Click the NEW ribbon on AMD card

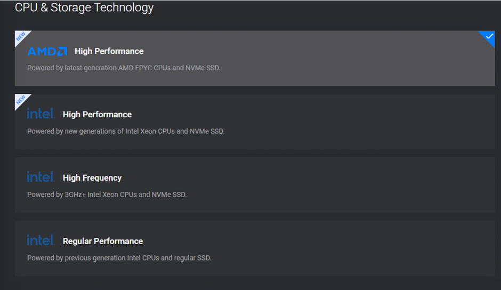coord(21,37)
